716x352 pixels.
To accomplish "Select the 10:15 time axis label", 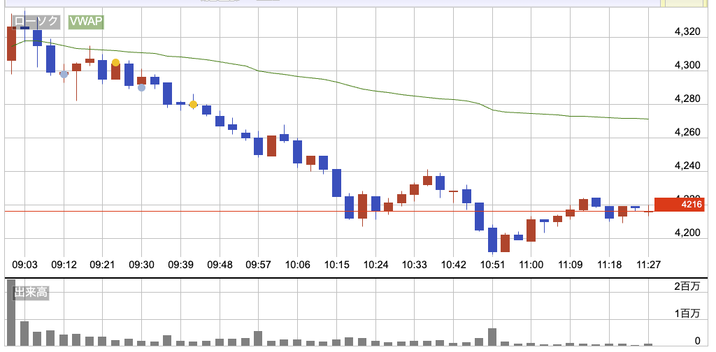I will point(337,265).
